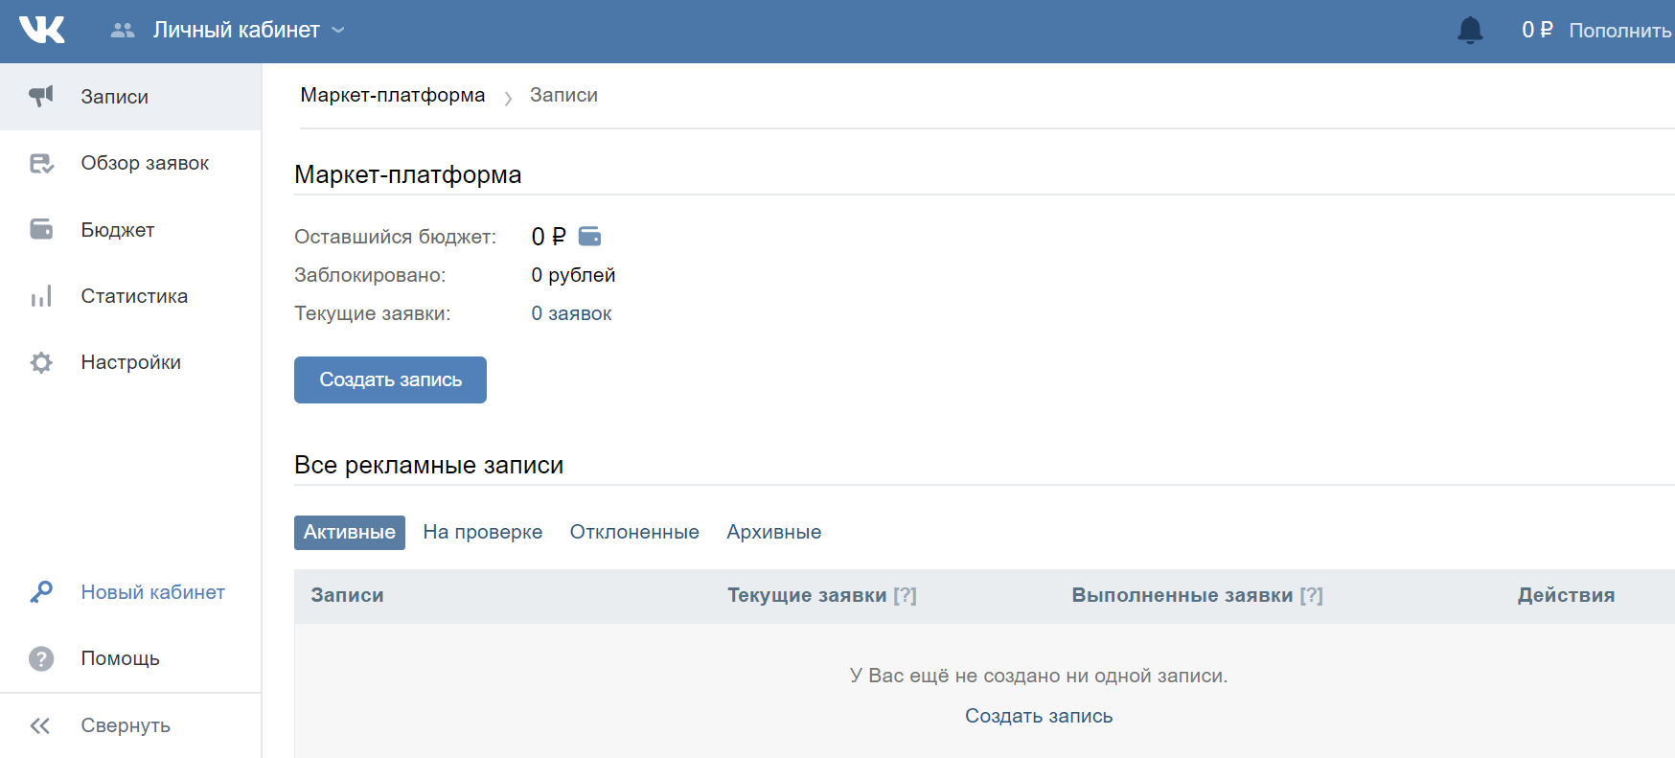This screenshot has height=758, width=1675.
Task: Click the Действия column header
Action: point(1567,595)
